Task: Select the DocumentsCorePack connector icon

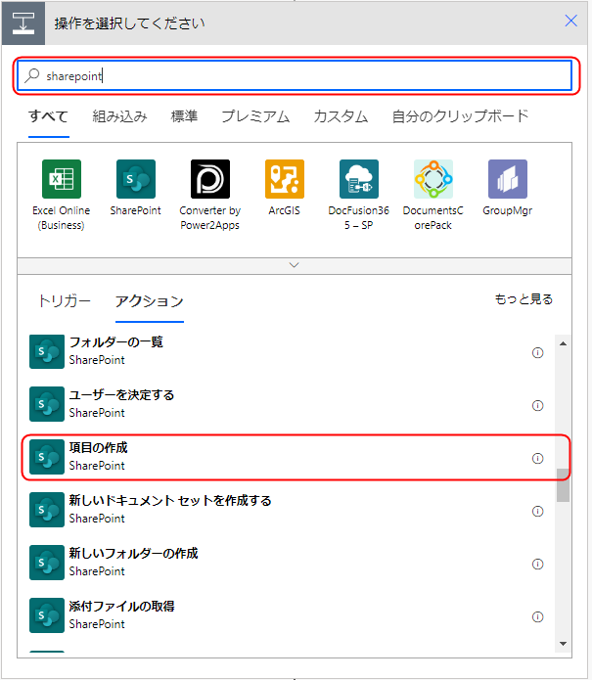Action: tap(433, 179)
